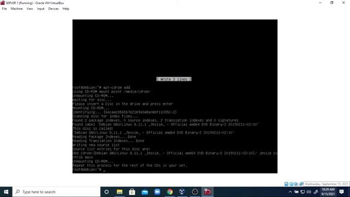Open the Help menu
Viewport: 350px width, 197px height.
[66, 9]
